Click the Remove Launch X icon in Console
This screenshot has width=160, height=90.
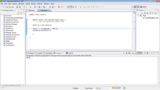click(126, 53)
